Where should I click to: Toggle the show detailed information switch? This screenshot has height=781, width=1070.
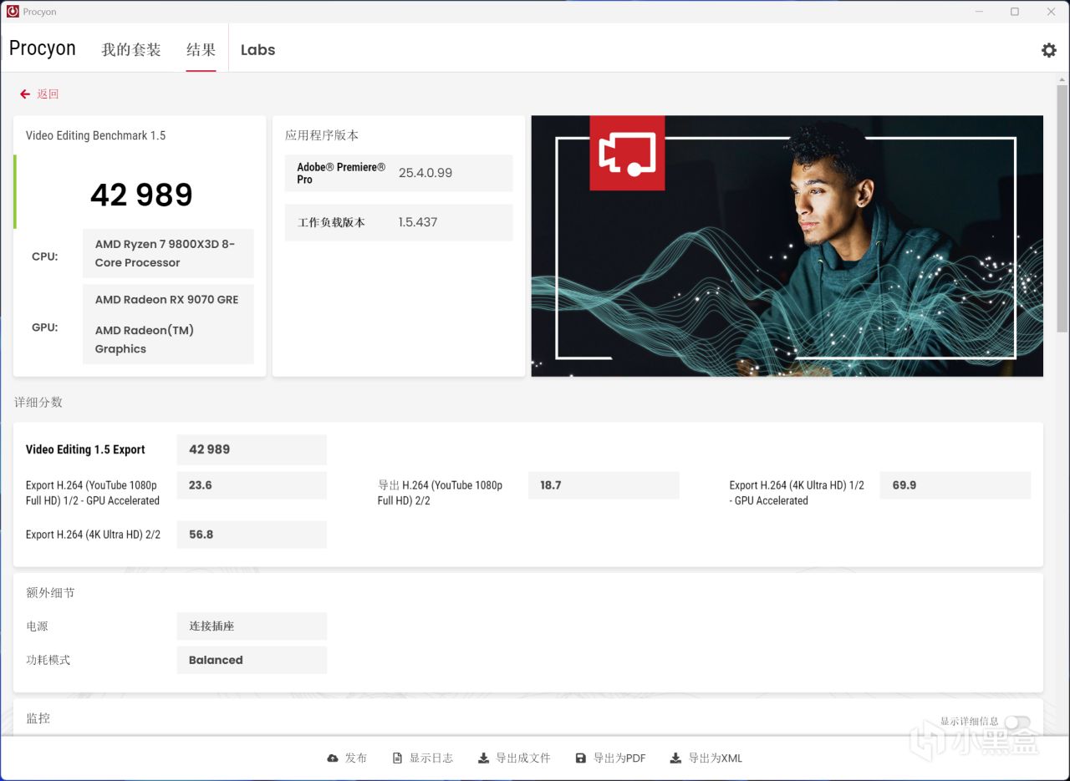(1017, 722)
